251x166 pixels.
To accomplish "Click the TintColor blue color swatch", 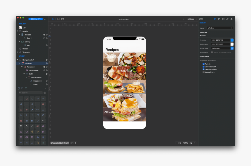I will [x=232, y=40].
